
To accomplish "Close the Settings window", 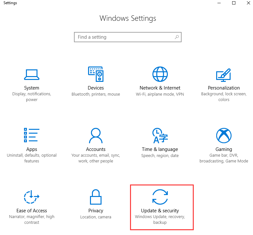I will (249, 3).
